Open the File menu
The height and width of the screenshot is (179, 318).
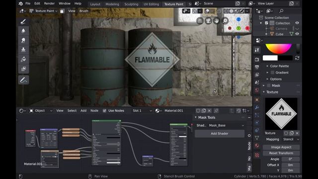pyautogui.click(x=28, y=3)
